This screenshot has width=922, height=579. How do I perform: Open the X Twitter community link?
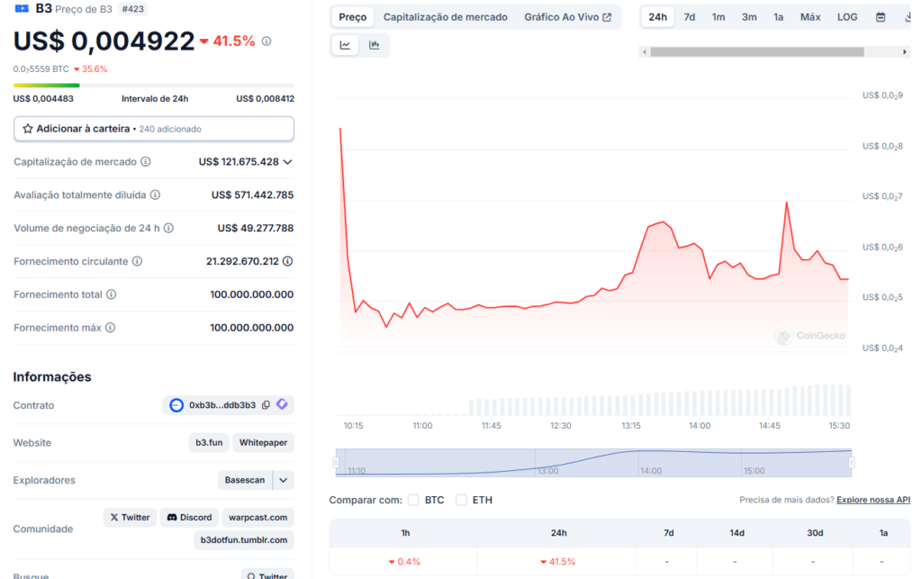point(130,517)
